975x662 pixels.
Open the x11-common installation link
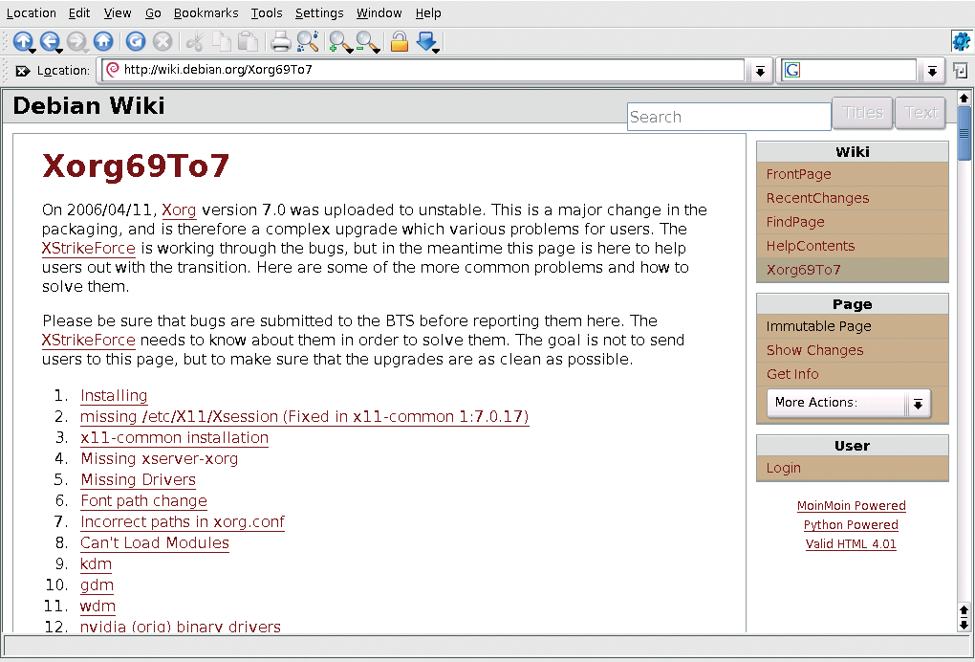(174, 437)
